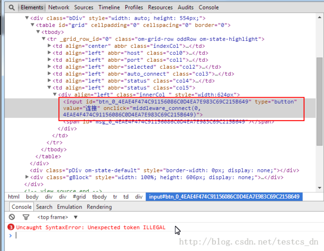Select #grid in the breadcrumb bar
Viewport: 324px width, 251px height.
79,197
